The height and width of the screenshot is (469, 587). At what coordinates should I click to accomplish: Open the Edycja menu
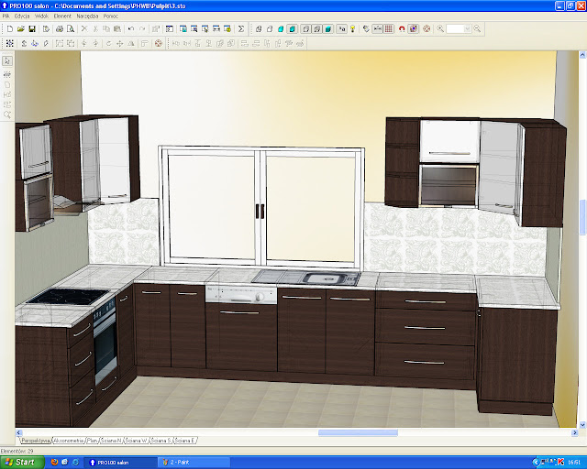tap(22, 16)
